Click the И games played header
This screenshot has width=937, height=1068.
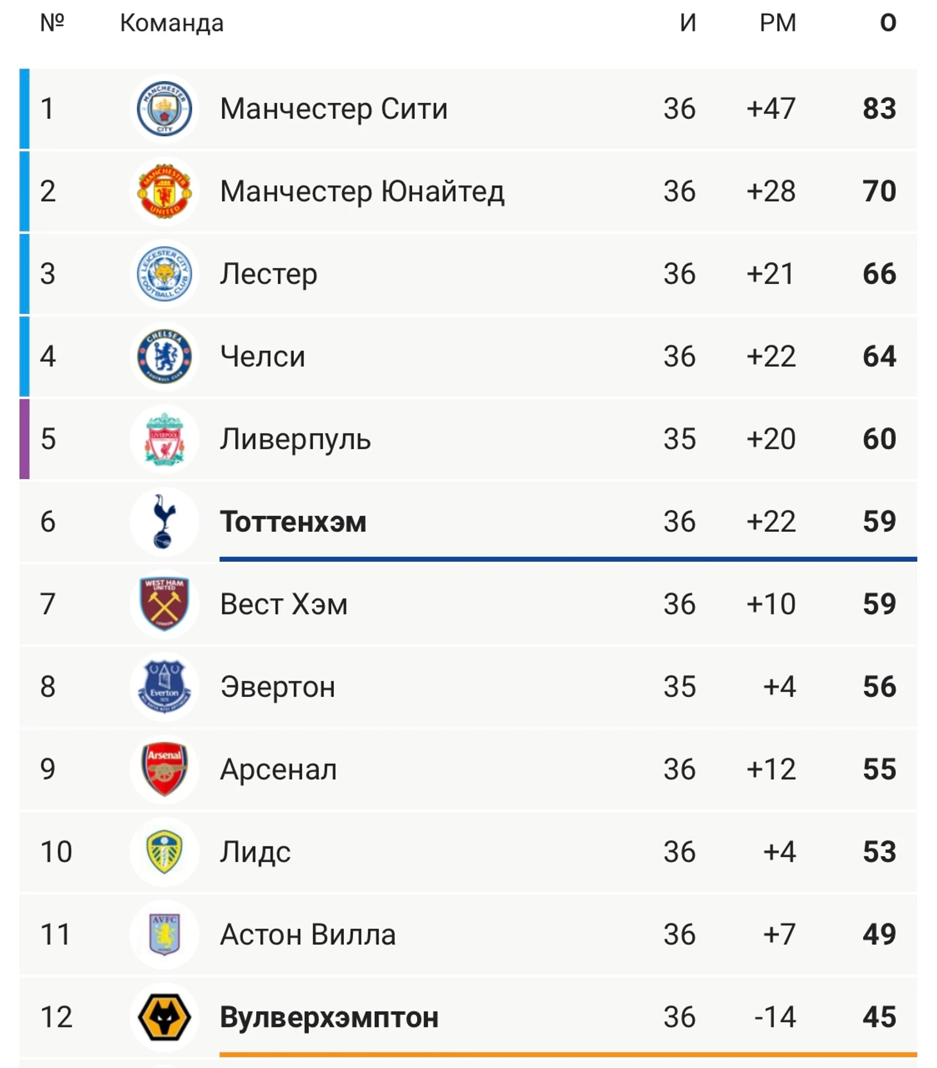point(687,23)
